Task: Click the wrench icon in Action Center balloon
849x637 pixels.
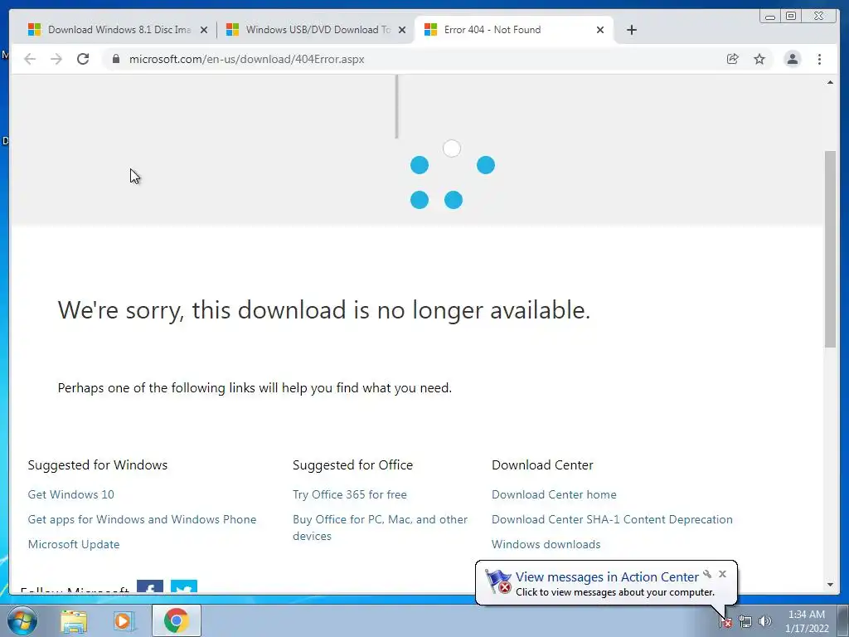Action: tap(707, 574)
